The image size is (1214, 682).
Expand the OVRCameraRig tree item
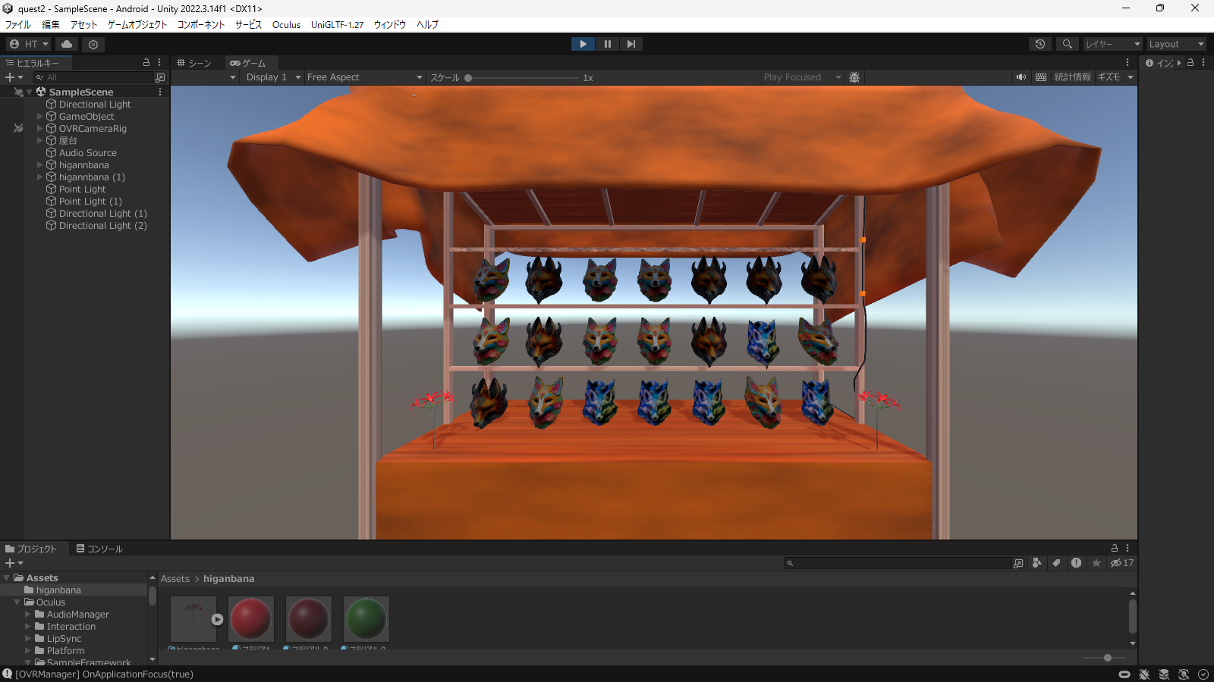[x=40, y=129]
